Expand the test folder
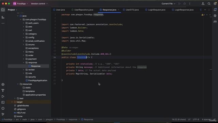The width and height of the screenshot is (218, 123). point(15,98)
